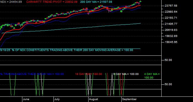193x102 pixels.
Task: Click the 19832.89 price axis label
Action: click(x=171, y=36)
